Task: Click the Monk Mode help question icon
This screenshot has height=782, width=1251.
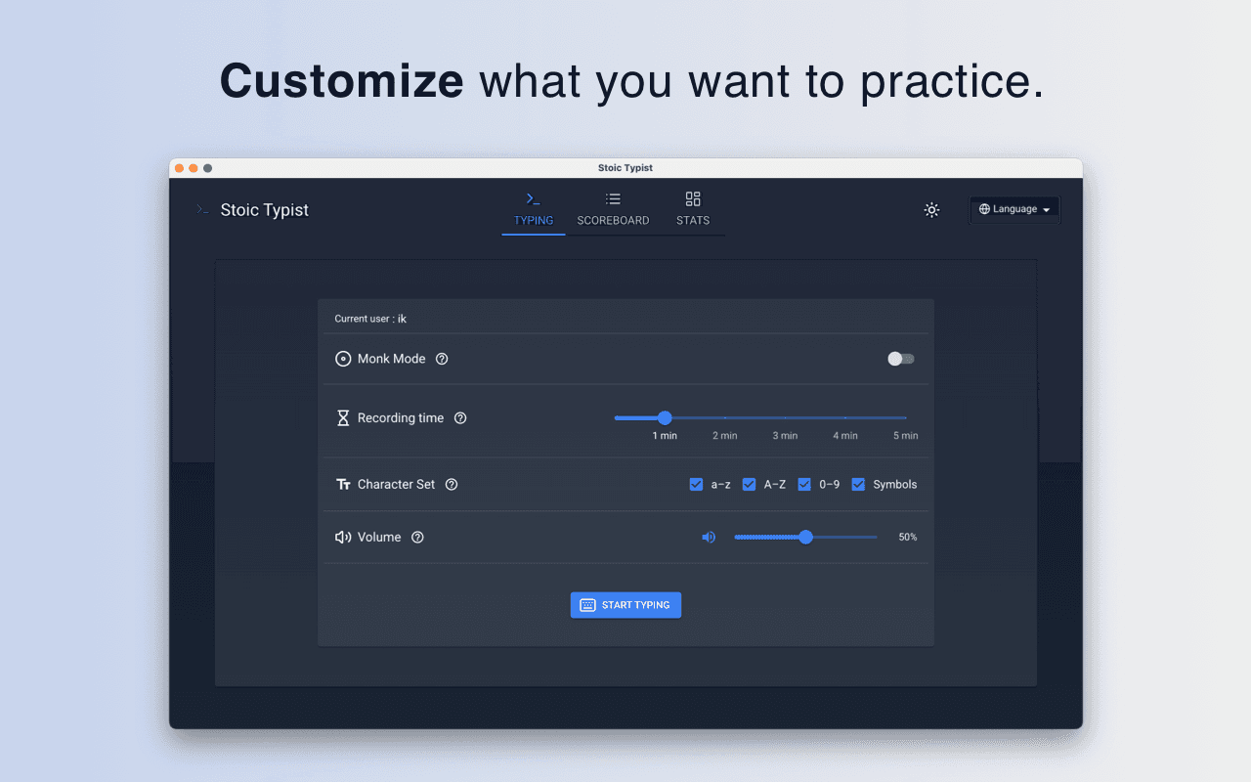Action: (x=442, y=359)
